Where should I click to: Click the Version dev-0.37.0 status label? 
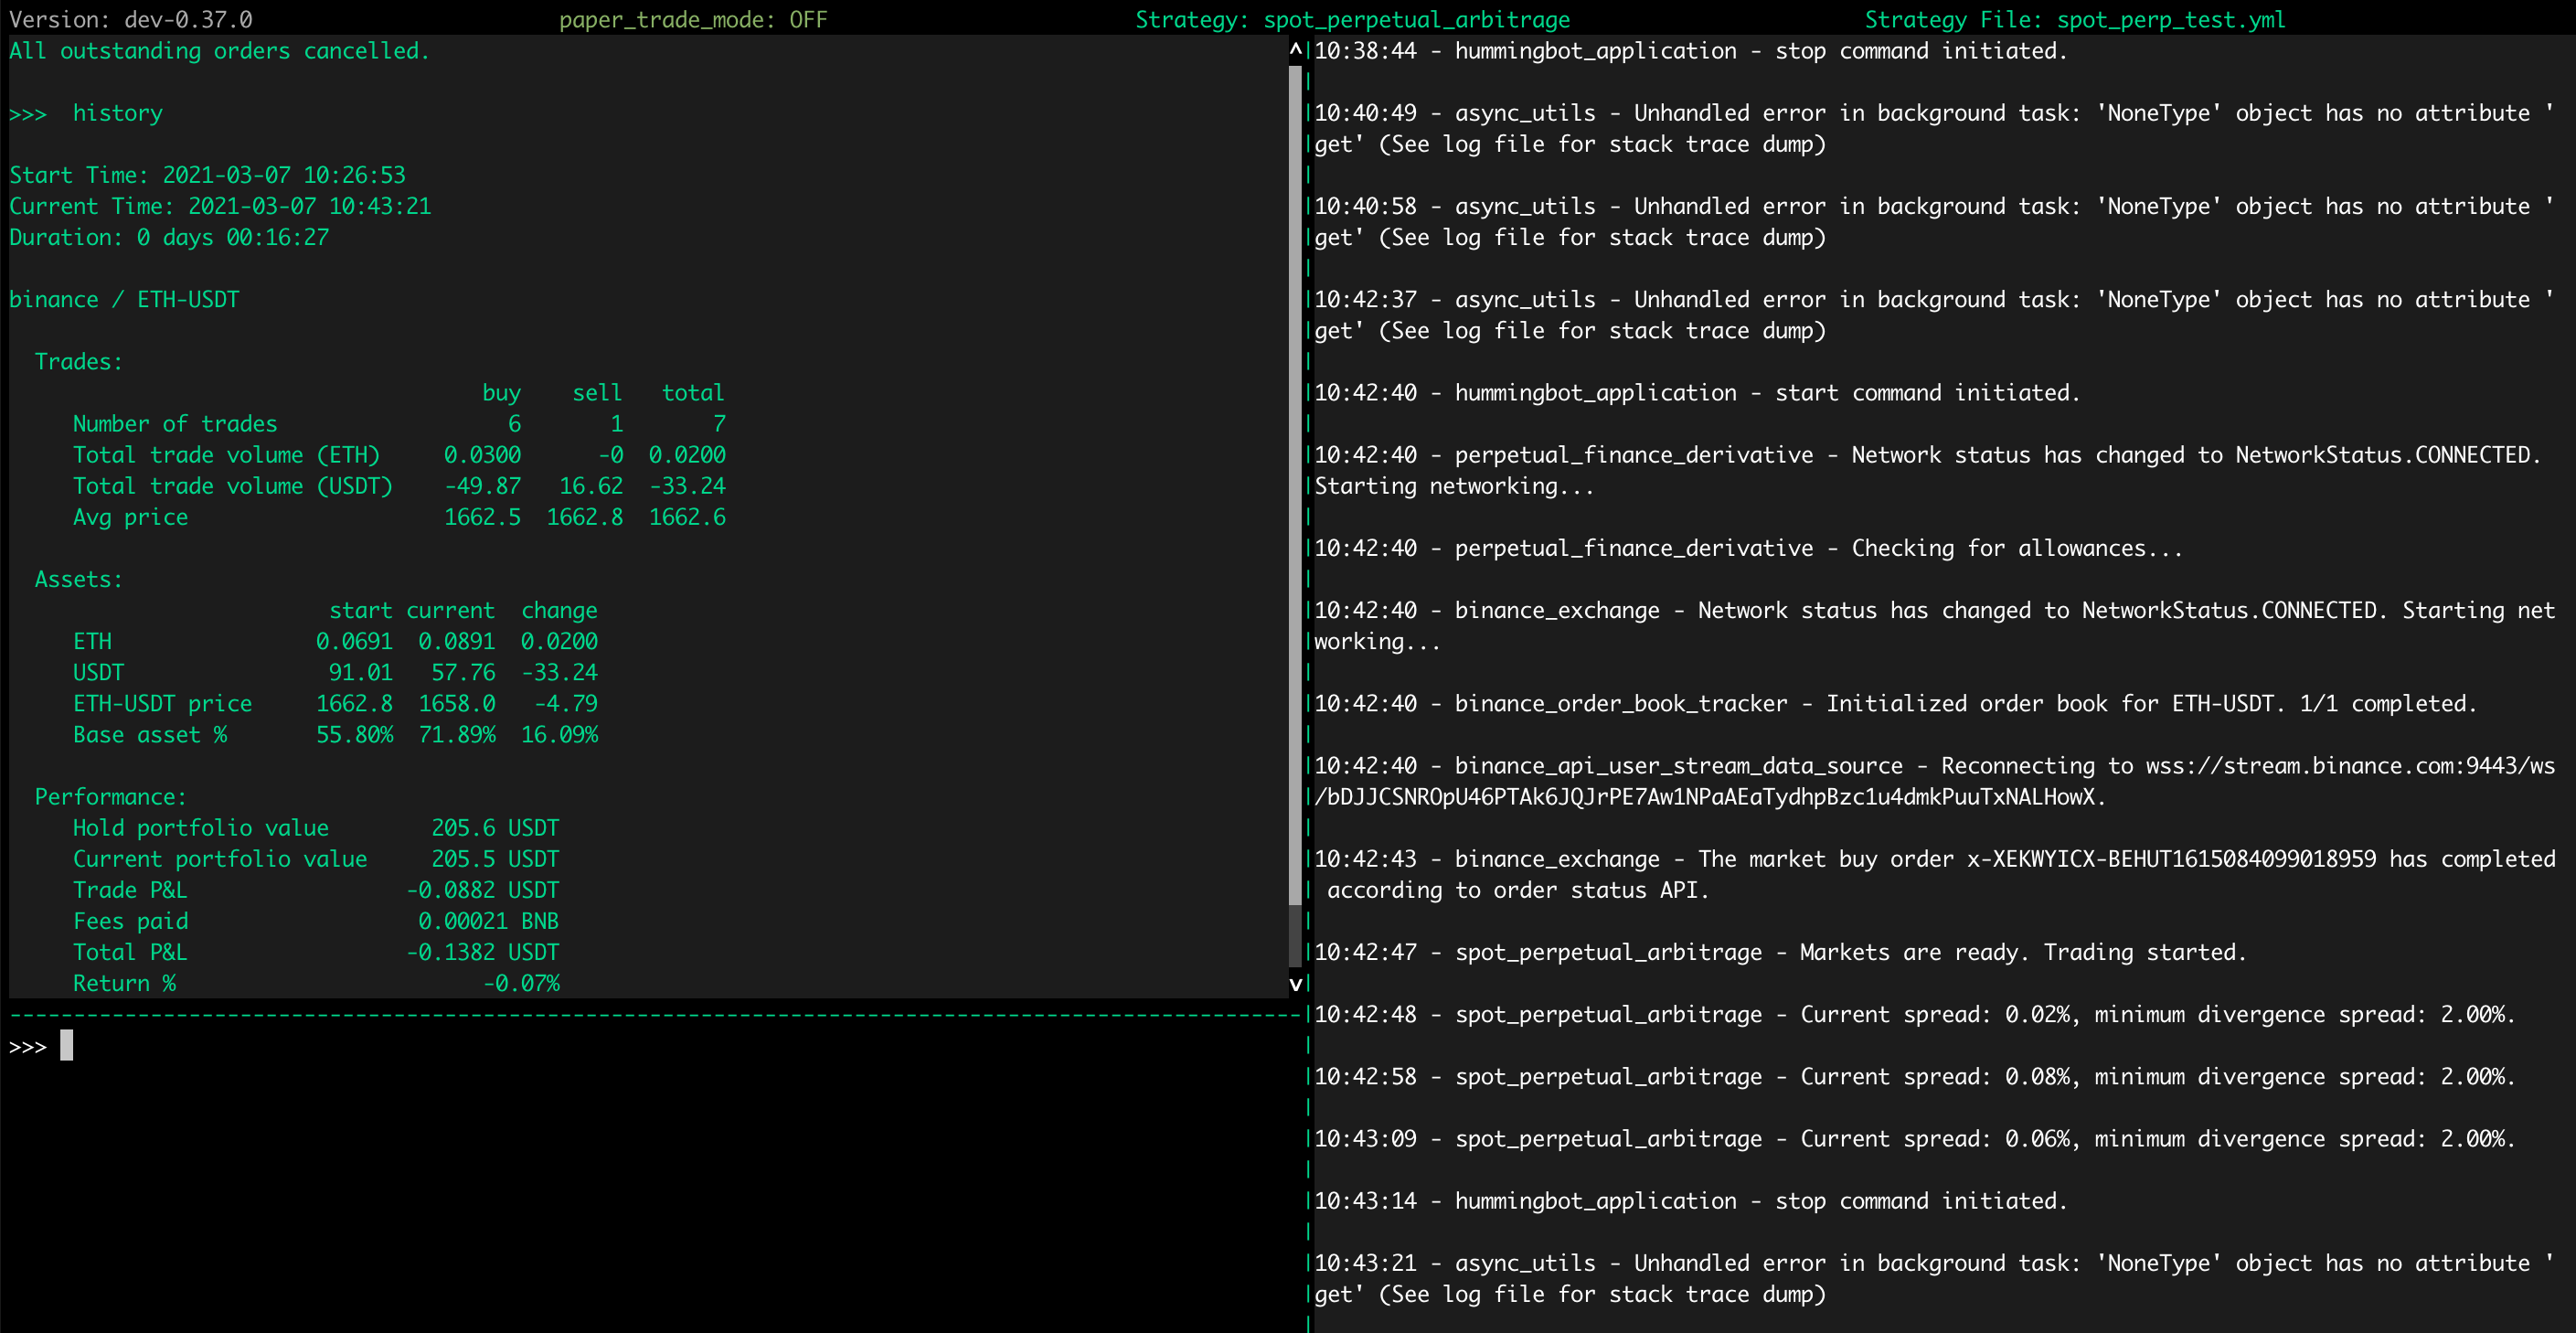point(130,19)
